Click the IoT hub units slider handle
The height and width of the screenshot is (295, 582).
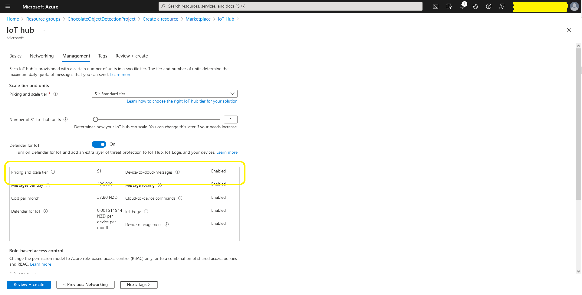96,120
